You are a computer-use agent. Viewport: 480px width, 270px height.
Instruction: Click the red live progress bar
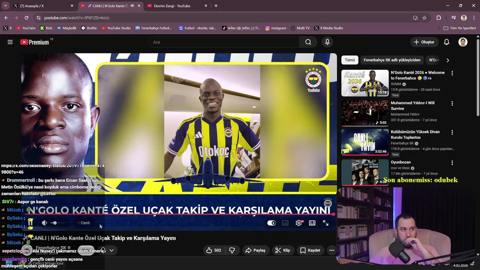[180, 214]
